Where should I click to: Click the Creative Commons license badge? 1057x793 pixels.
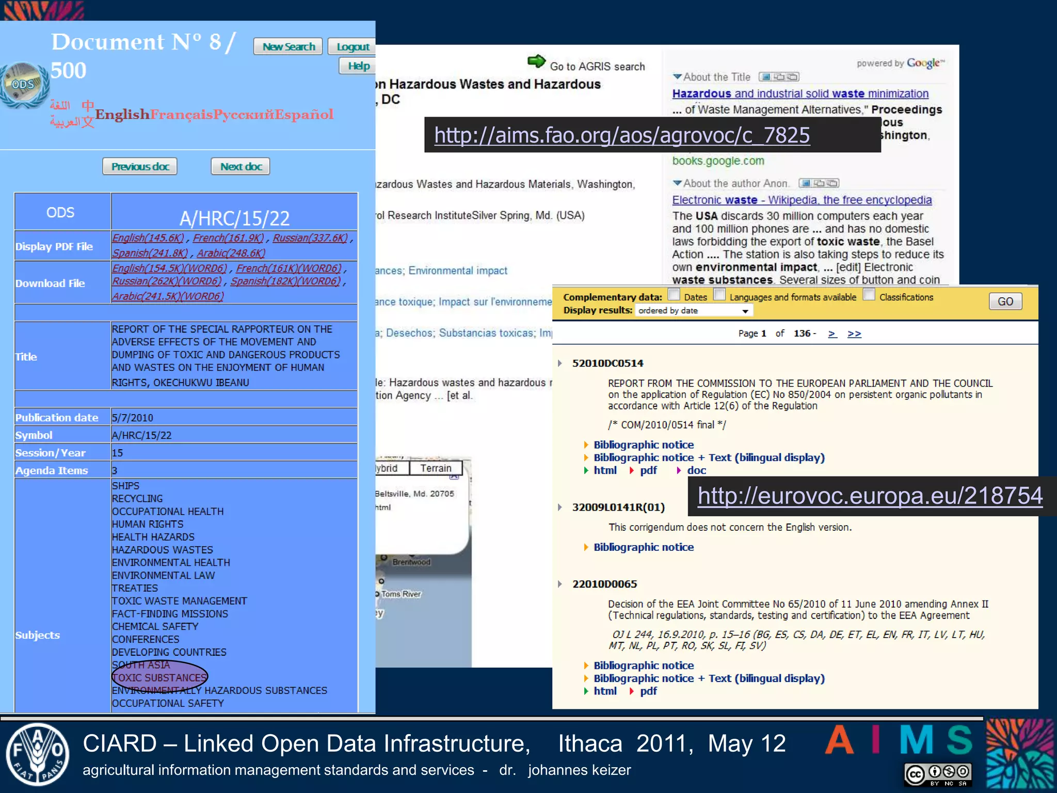(x=938, y=774)
